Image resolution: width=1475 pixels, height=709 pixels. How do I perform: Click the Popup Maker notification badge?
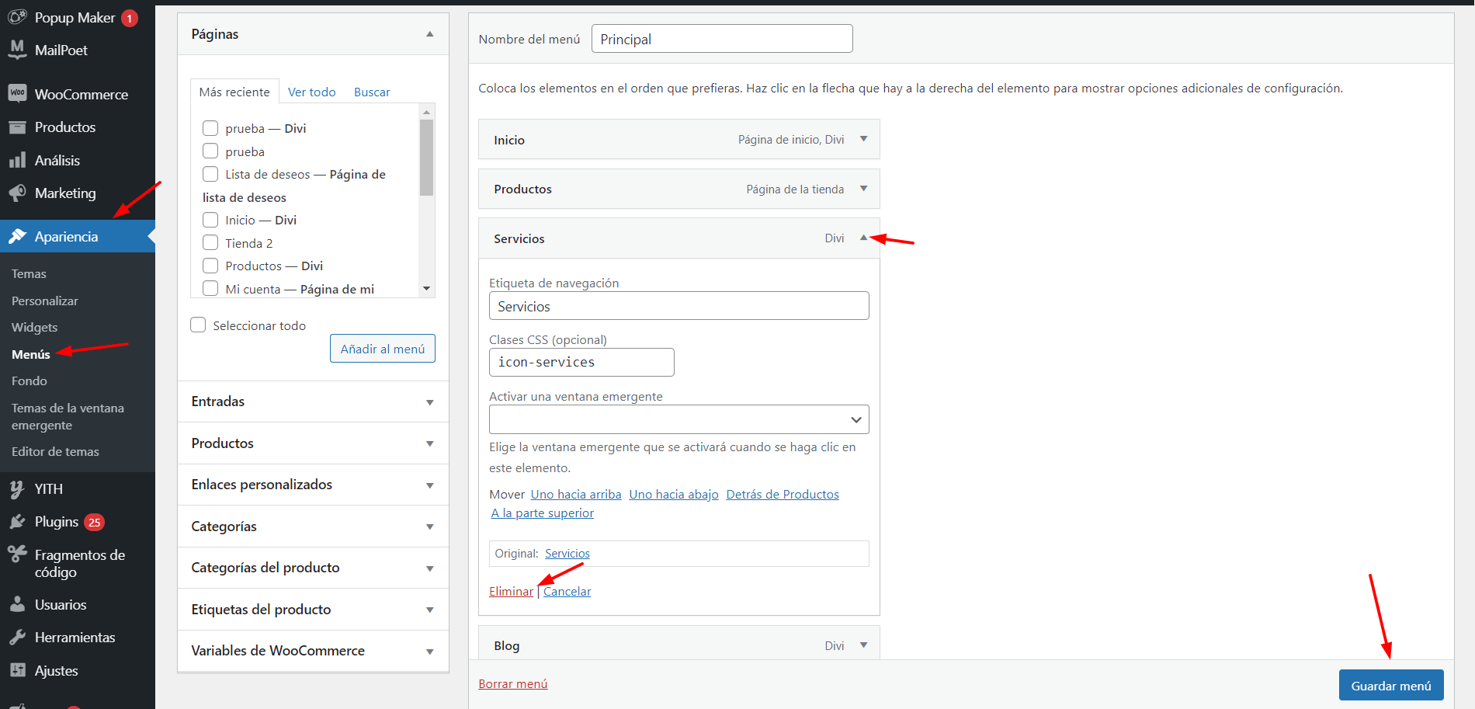click(130, 18)
